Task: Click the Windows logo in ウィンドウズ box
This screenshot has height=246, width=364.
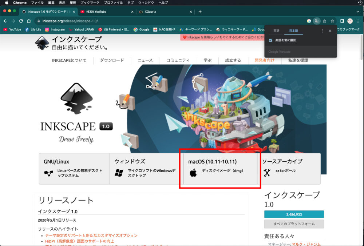Action: coord(119,173)
